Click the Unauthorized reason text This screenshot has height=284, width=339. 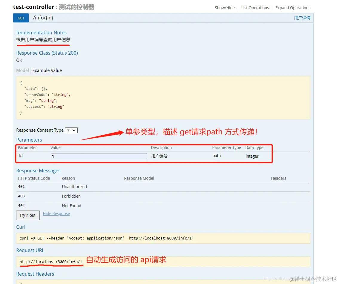(74, 187)
